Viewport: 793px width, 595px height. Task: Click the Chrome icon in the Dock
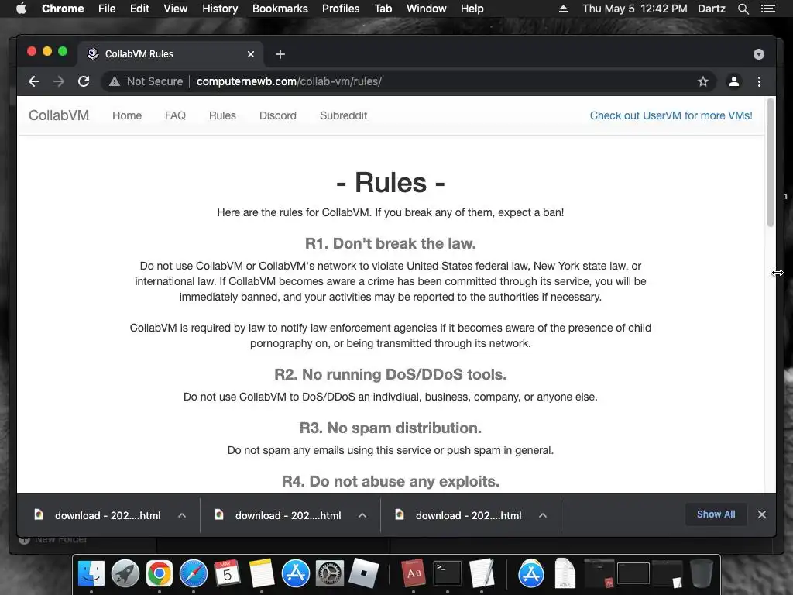click(160, 574)
